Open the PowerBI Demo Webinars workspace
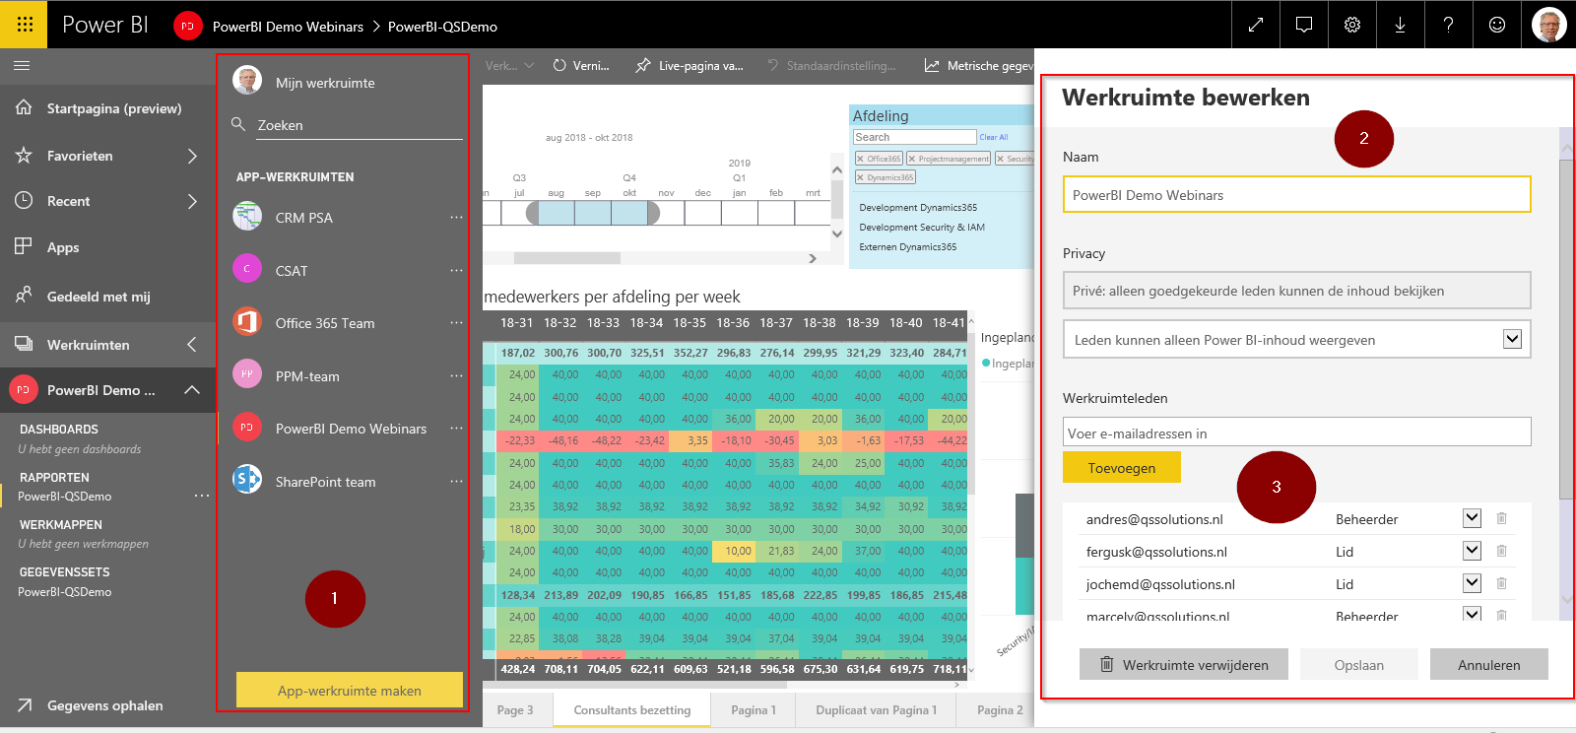The width and height of the screenshot is (1576, 733). pyautogui.click(x=351, y=429)
